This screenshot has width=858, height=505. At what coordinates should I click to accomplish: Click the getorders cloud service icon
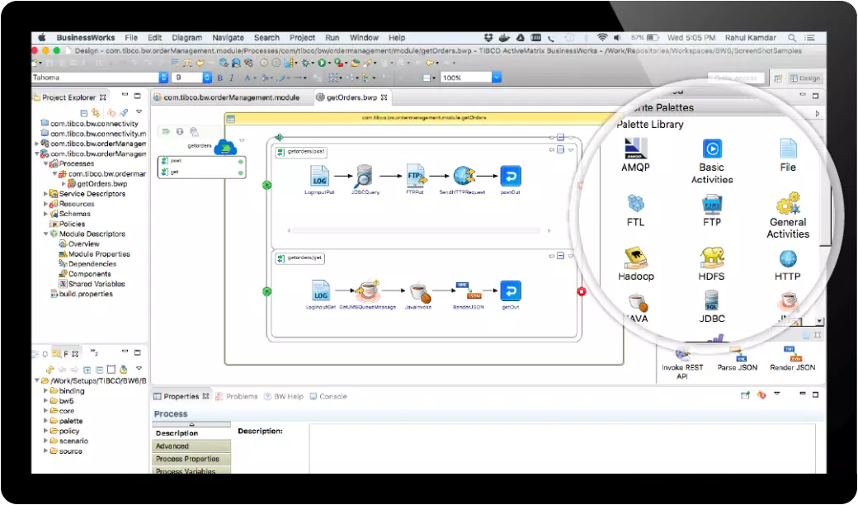225,147
